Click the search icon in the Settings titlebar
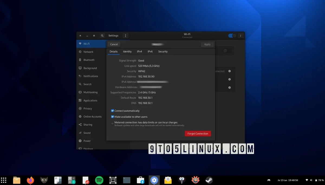Screen dimensions: 325x185 pyautogui.click(x=102, y=35)
